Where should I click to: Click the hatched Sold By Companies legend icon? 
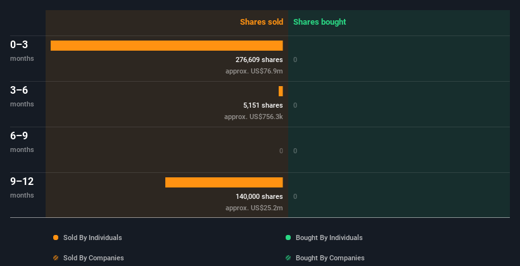point(56,258)
